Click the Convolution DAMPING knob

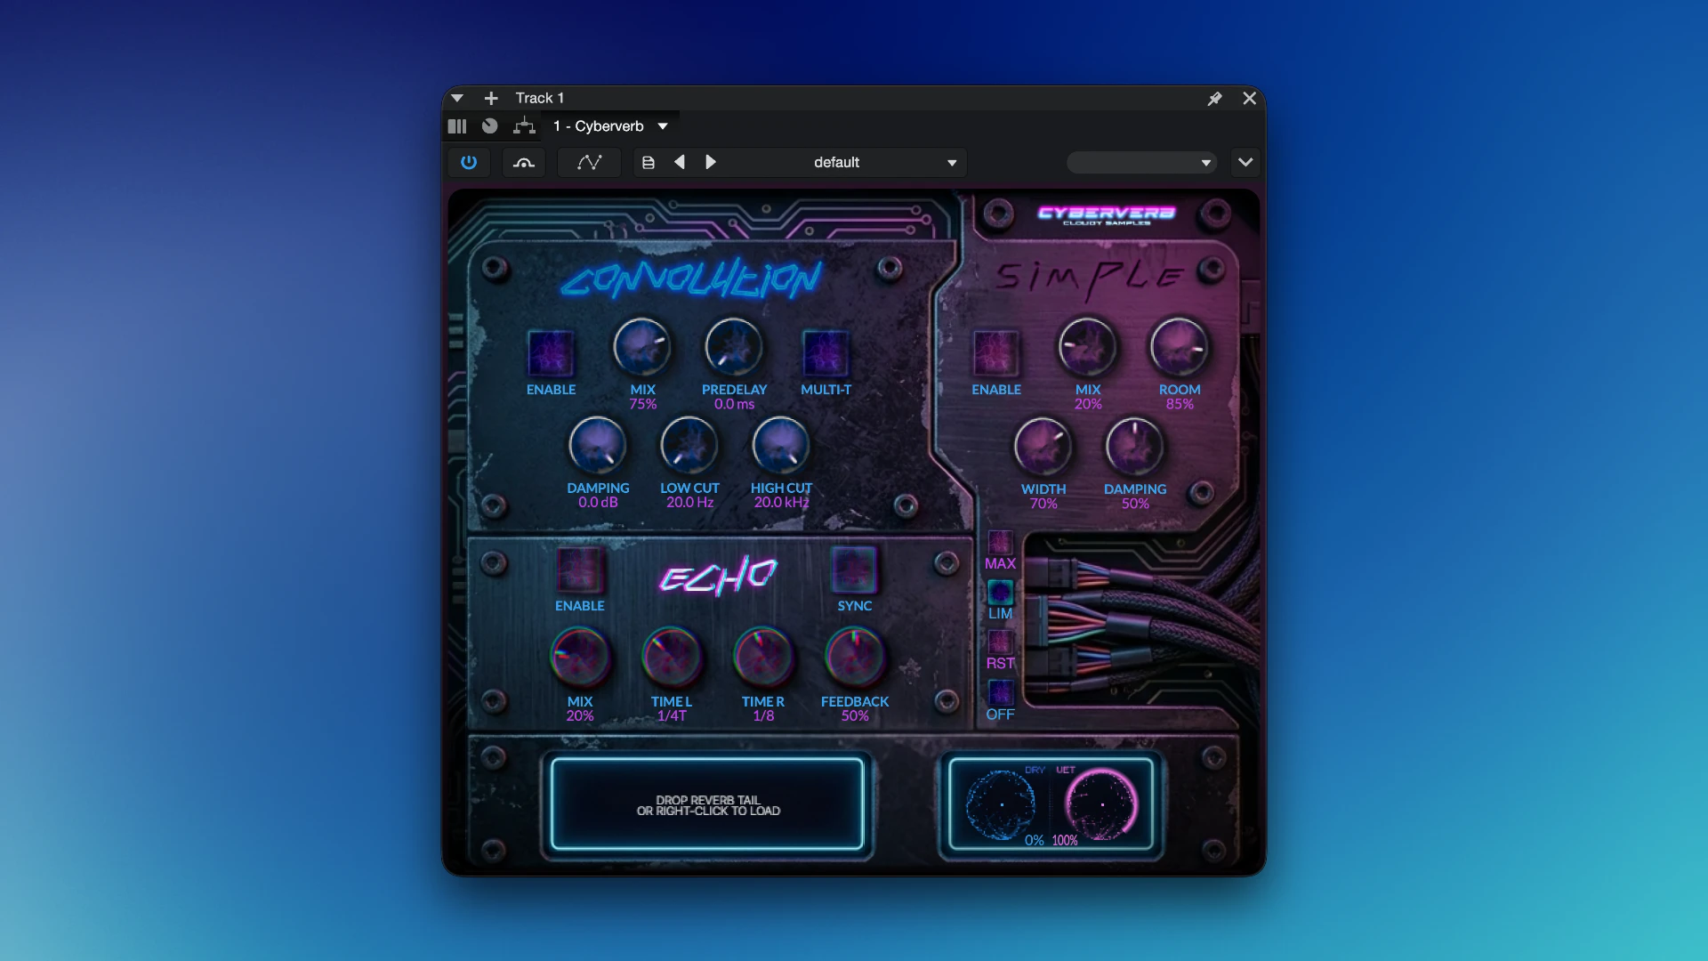(598, 446)
